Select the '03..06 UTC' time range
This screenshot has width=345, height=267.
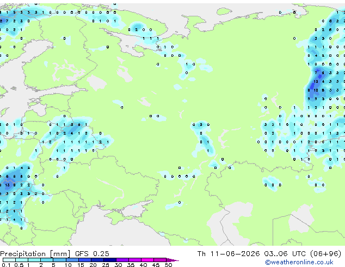285,254
